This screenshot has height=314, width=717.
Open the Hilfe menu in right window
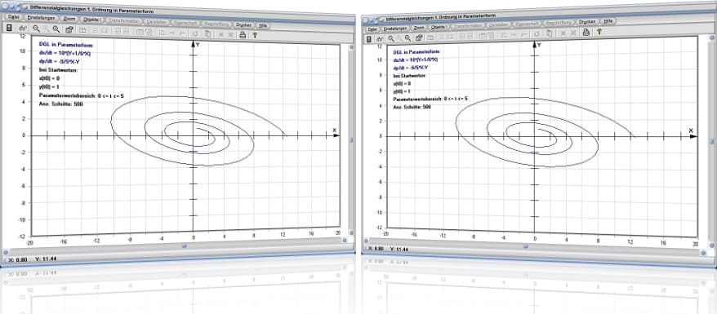coord(608,20)
